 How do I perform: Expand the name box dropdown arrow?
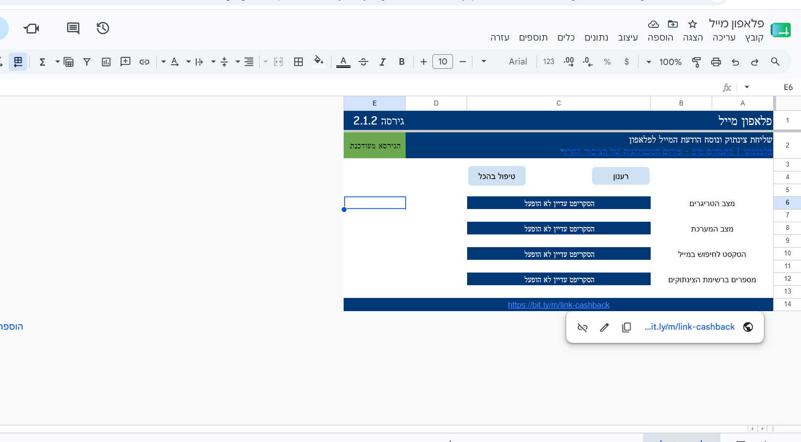pos(747,87)
